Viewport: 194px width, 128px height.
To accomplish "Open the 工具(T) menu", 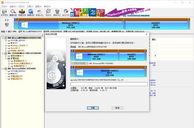I will (30, 6).
